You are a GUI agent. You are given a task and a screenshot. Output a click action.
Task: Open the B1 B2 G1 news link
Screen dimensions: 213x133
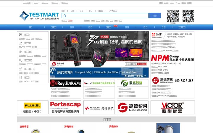tap(164, 47)
